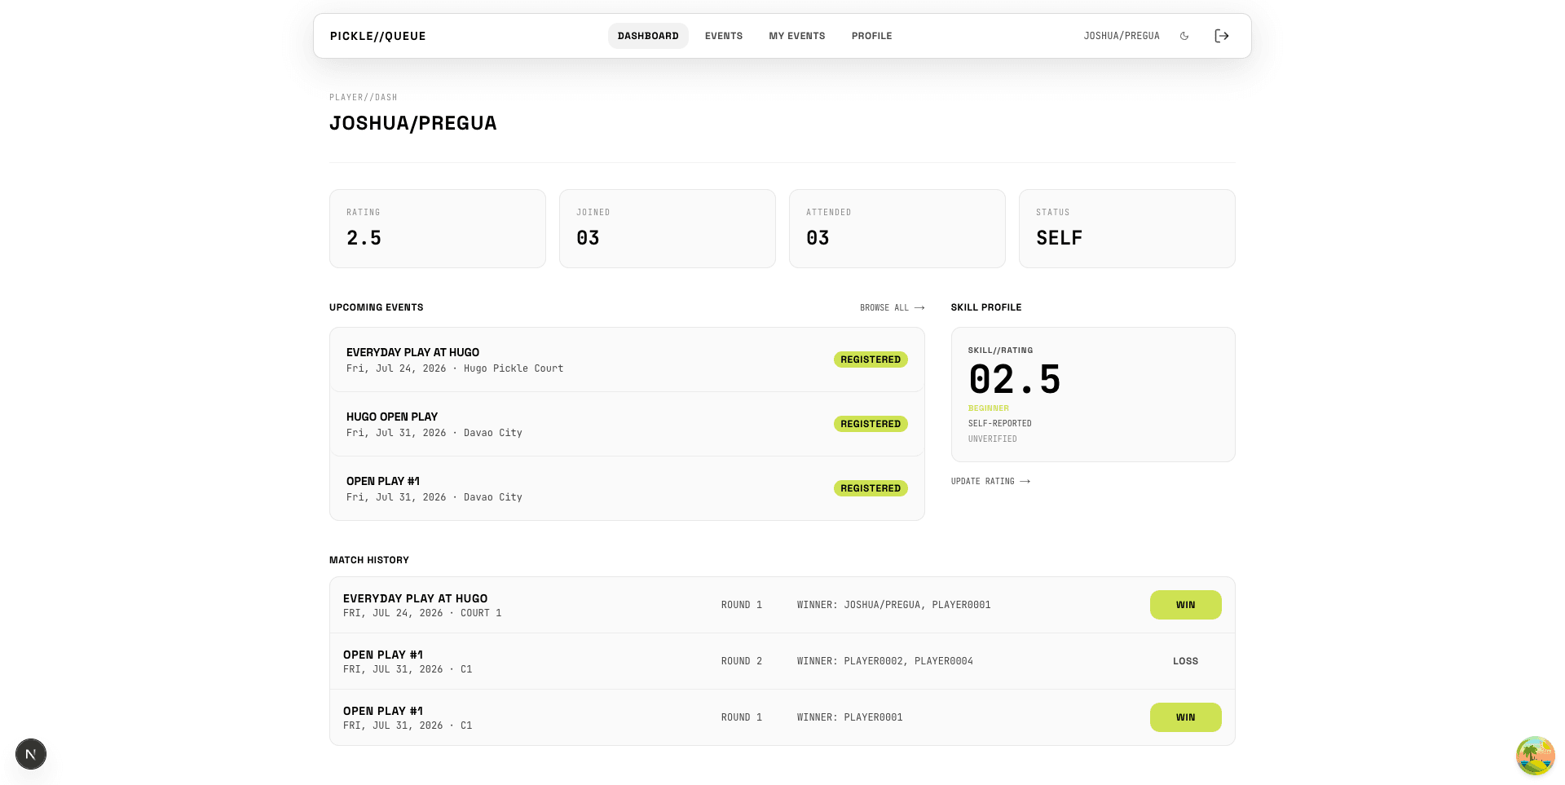
Task: Click the beach avatar icon at the bottom right
Action: (1536, 756)
